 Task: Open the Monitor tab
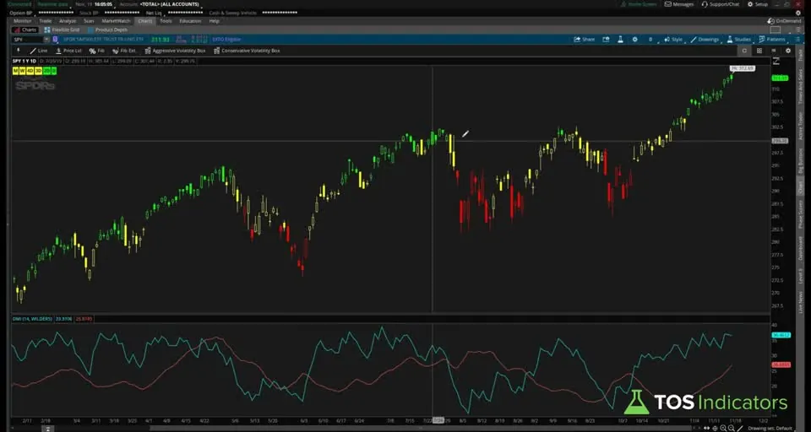pyautogui.click(x=22, y=21)
